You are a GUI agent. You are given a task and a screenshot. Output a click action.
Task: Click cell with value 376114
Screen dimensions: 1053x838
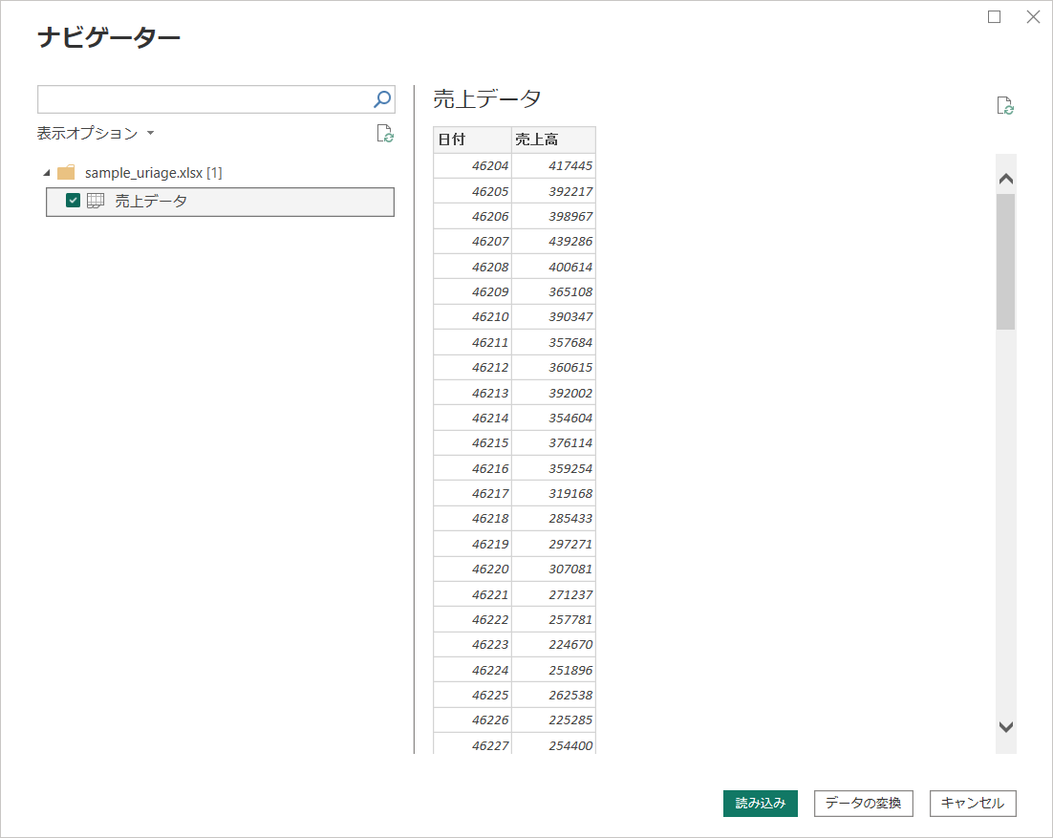[553, 443]
